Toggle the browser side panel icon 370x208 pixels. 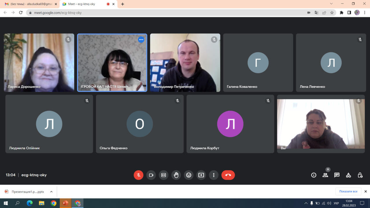point(349,13)
